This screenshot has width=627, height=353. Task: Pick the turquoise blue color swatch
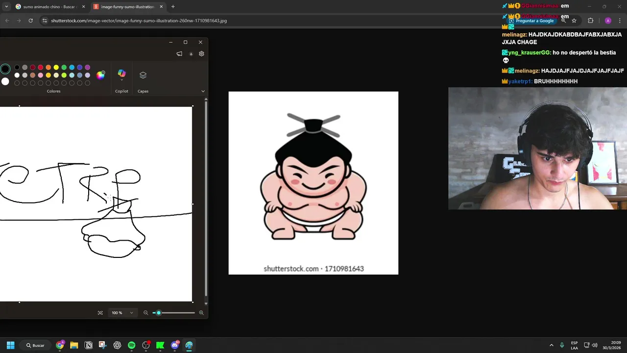[72, 68]
